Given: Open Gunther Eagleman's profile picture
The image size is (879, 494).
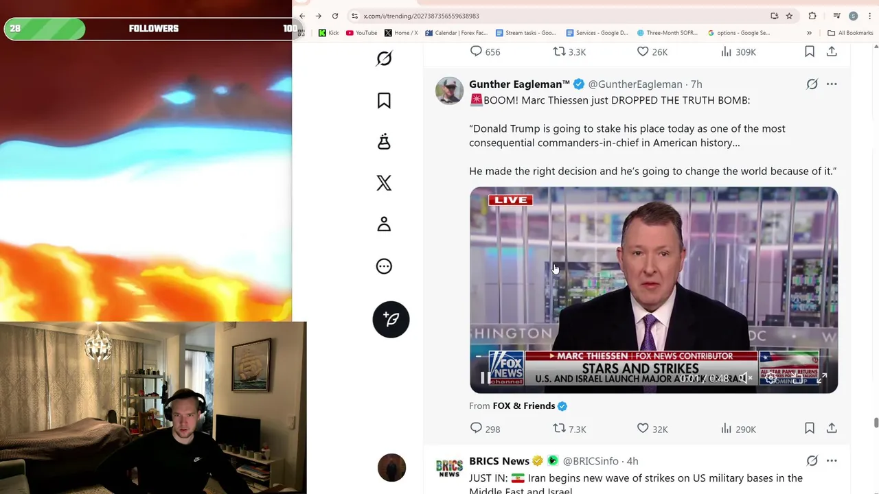Looking at the screenshot, I should tap(449, 91).
